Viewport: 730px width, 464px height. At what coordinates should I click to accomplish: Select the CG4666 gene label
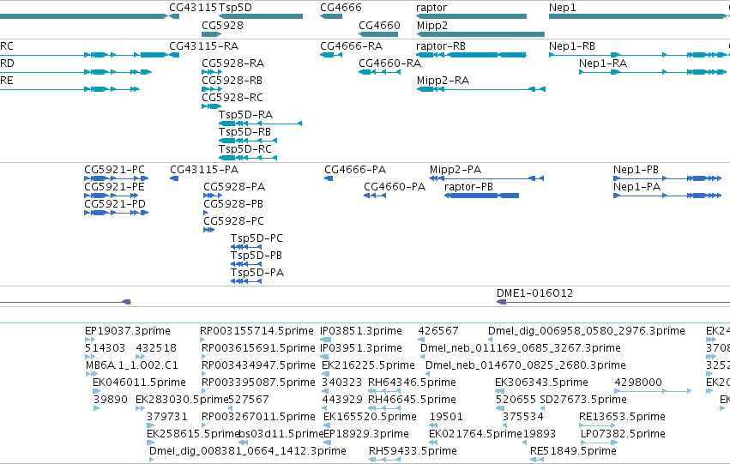341,8
